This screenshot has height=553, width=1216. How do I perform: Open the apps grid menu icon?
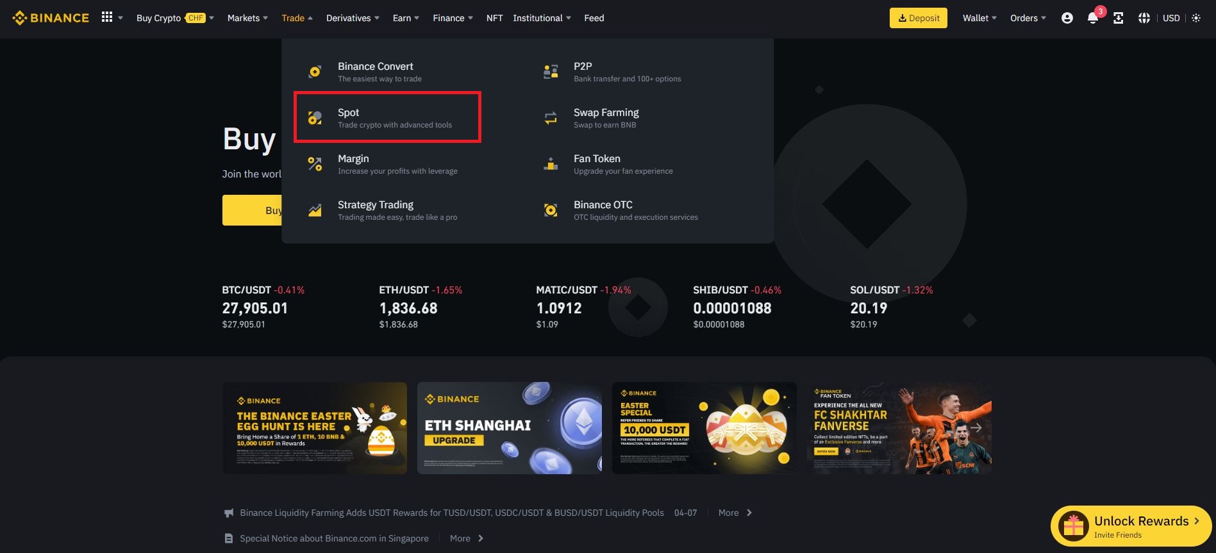(x=107, y=17)
